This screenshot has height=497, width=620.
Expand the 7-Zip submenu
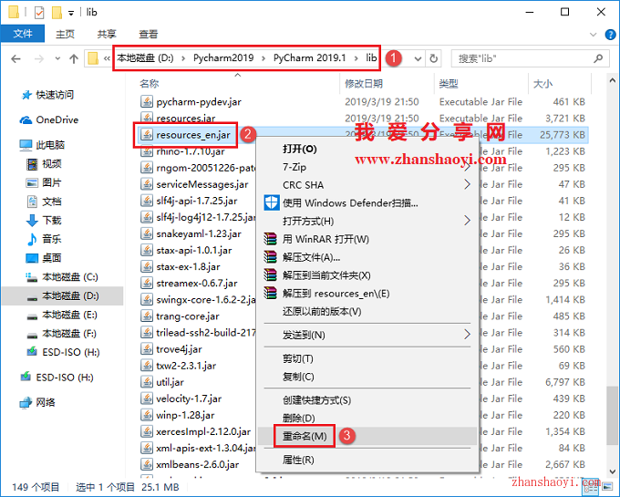pyautogui.click(x=467, y=167)
